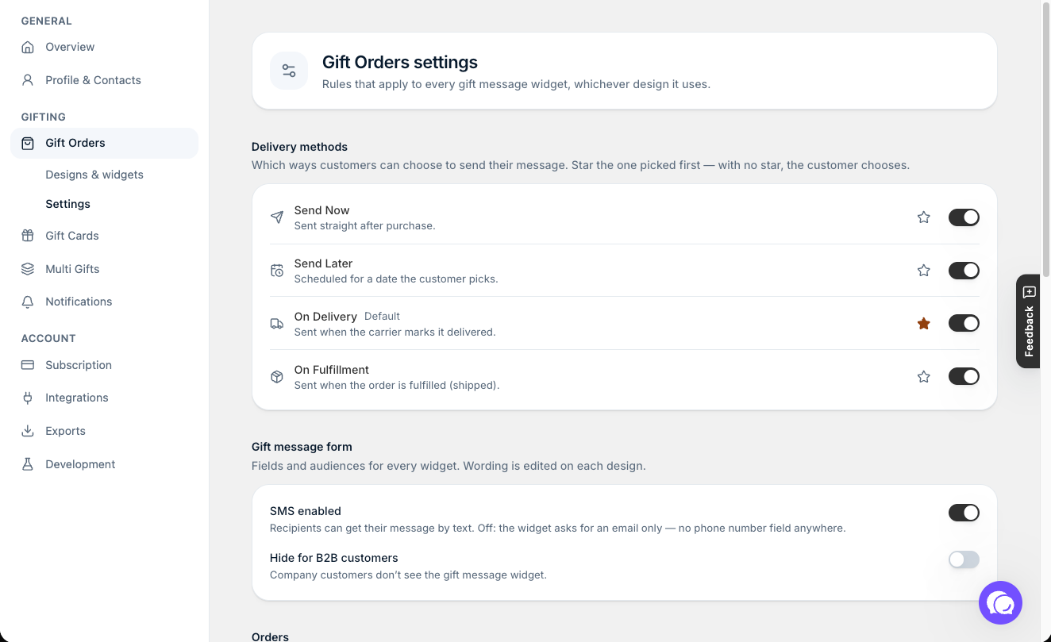Viewport: 1051px width, 642px height.
Task: Turn off the On Fulfillment toggle
Action: (964, 377)
